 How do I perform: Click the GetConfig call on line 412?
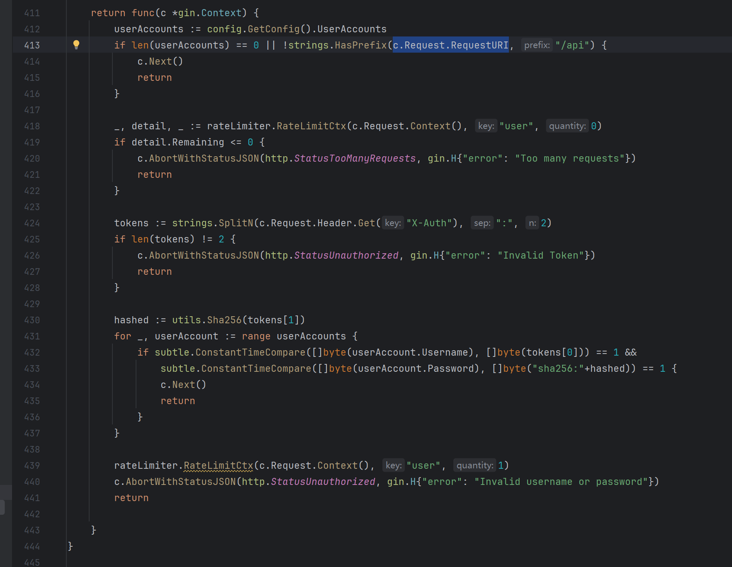(x=274, y=29)
